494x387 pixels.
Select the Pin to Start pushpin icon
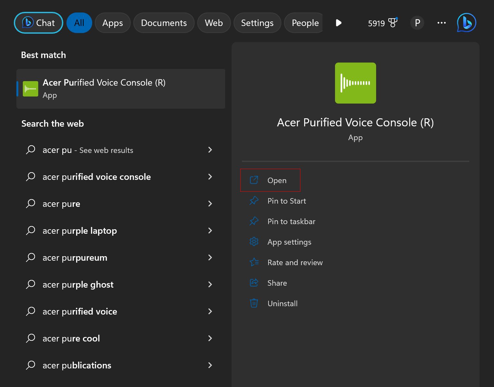click(254, 201)
